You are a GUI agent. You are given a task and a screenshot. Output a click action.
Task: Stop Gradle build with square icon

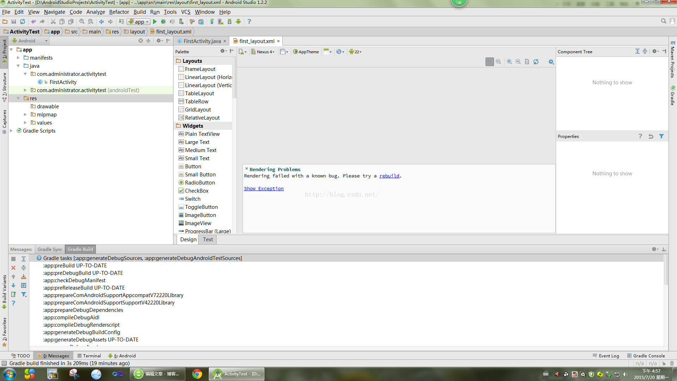(x=13, y=259)
